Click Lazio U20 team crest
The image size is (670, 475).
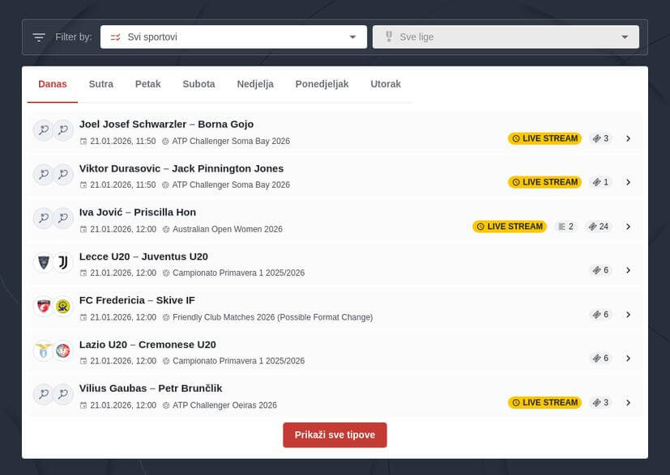[x=43, y=350]
